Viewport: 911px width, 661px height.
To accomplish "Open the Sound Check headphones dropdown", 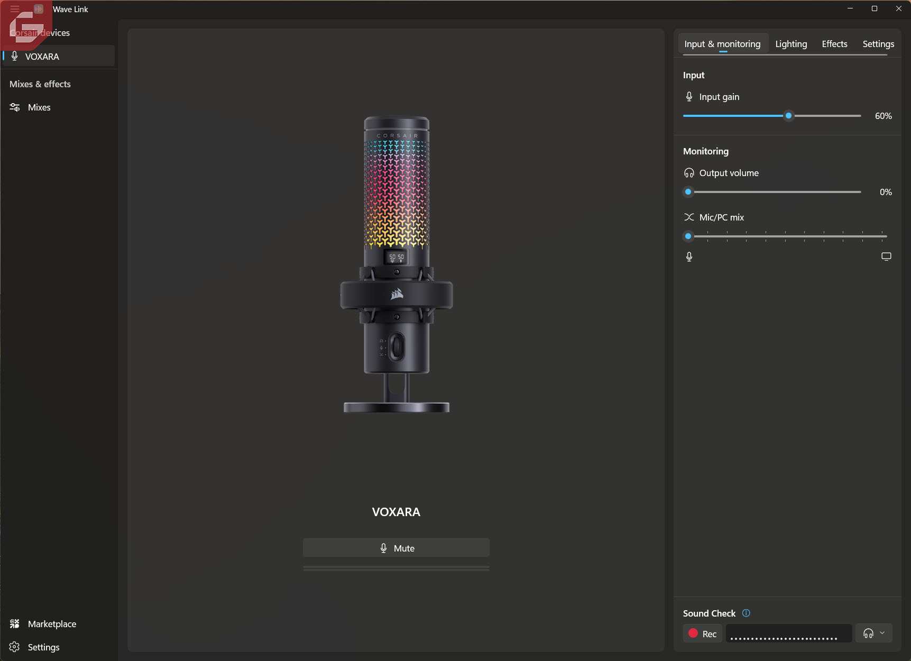I will (874, 634).
